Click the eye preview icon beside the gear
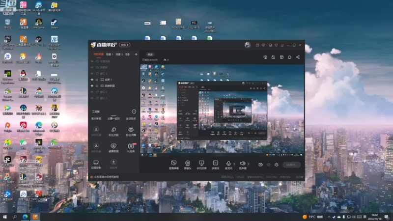Image resolution: width=393 pixels, height=221 pixels. coord(269,165)
